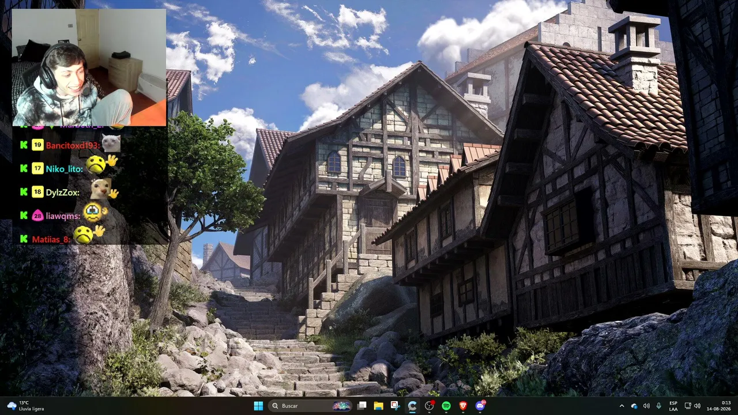Viewport: 738px width, 415px height.
Task: Click the yellow 17 badge beside Niko_lito
Action: tap(37, 169)
